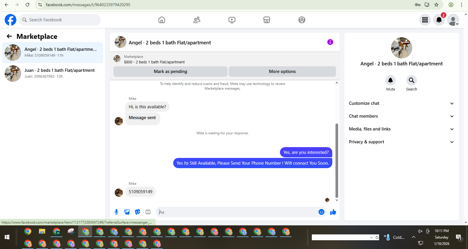Record a voice clip with the microphone
This screenshot has height=249, width=468.
point(116,212)
